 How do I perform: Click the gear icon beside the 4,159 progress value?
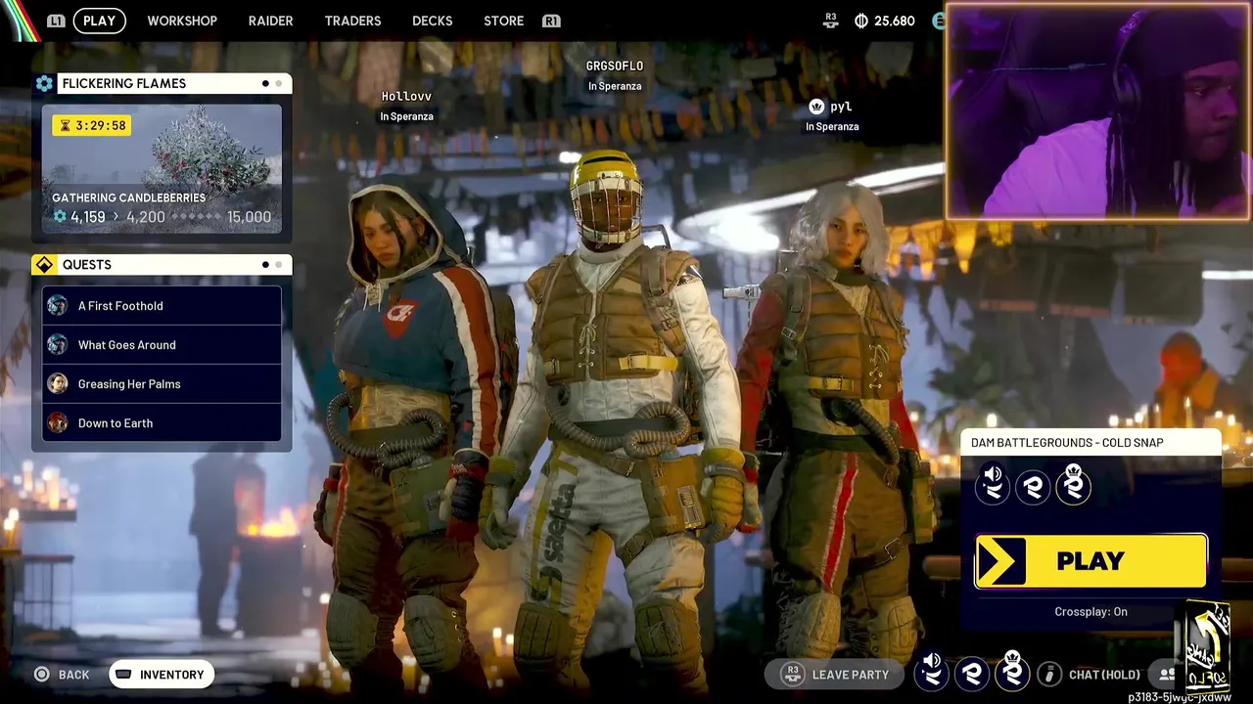tap(60, 217)
